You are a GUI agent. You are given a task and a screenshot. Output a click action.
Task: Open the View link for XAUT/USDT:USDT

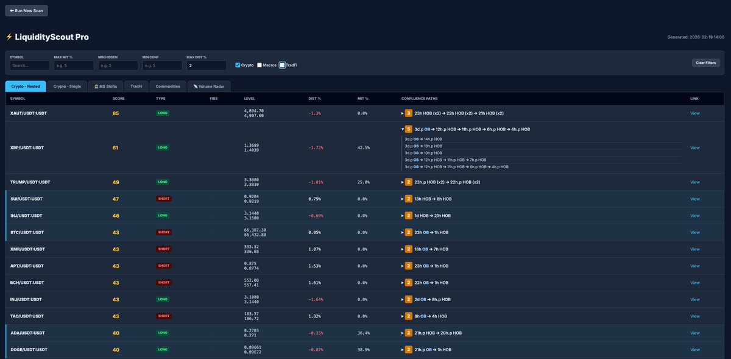(x=695, y=113)
